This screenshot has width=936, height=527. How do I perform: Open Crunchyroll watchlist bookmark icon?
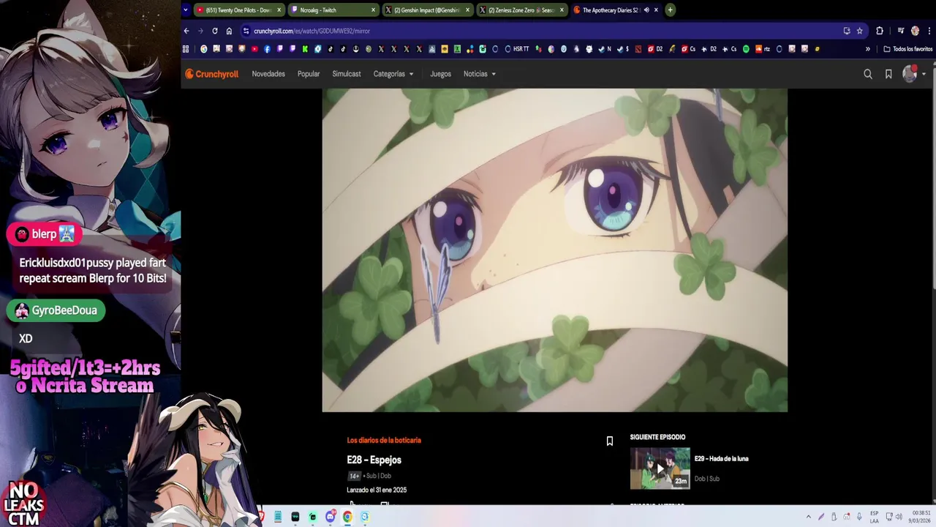click(x=888, y=74)
